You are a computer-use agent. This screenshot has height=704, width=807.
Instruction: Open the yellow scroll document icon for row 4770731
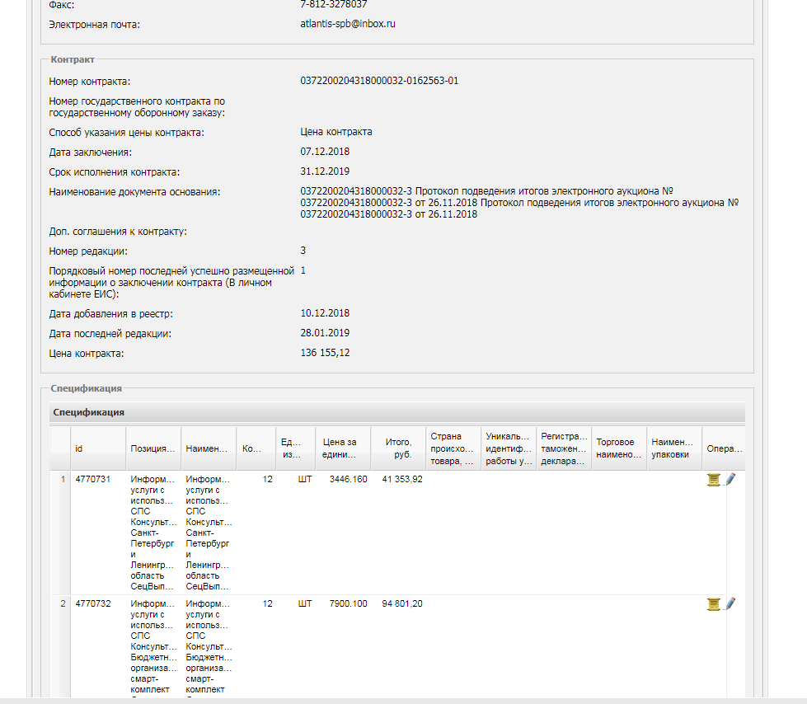point(713,480)
